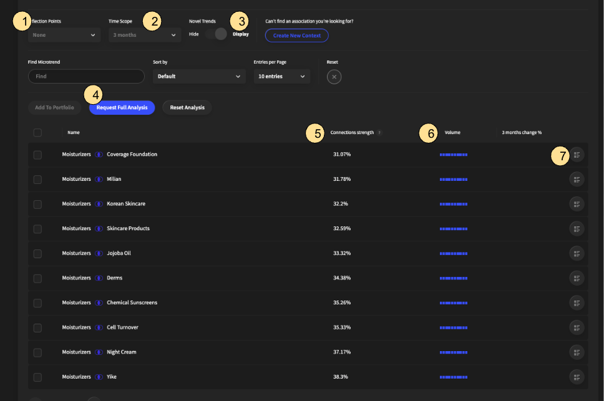Screen dimensions: 604x401
Task: Click help icon next to Connections strength
Action: point(379,133)
